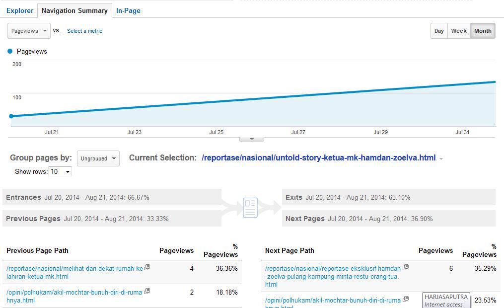Viewport: 504px width, 308px height.
Task: Click the HARJASAPUTRA Internet access tooltip
Action: point(446,300)
